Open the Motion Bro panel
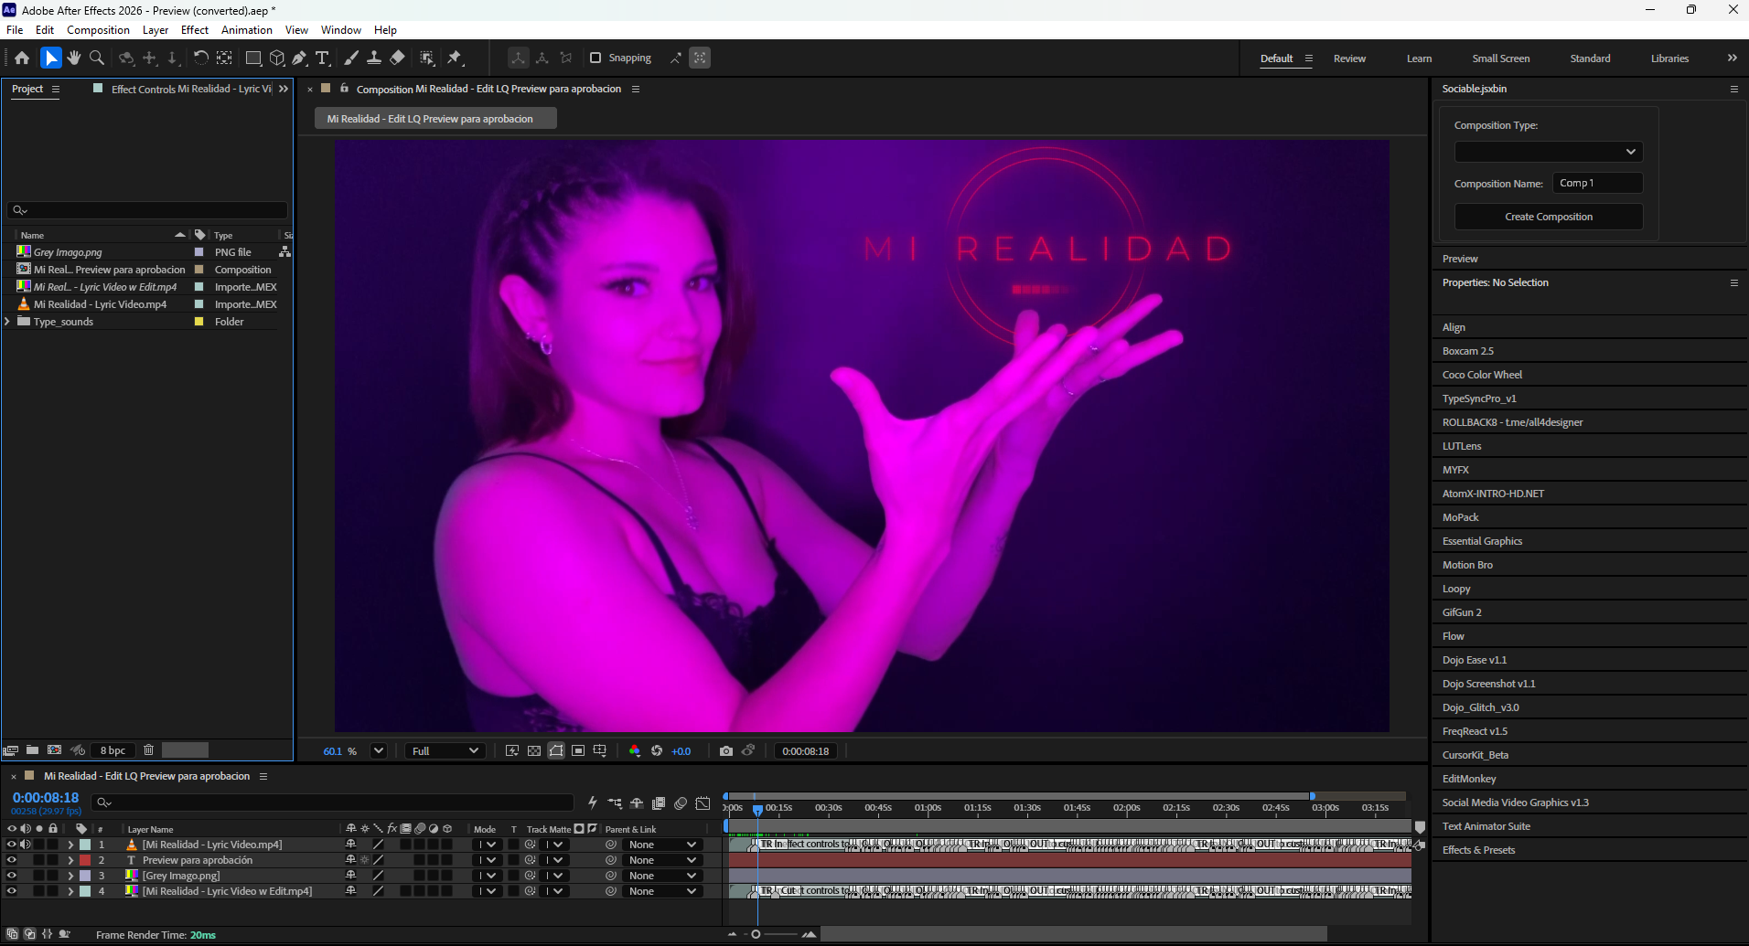 tap(1467, 565)
